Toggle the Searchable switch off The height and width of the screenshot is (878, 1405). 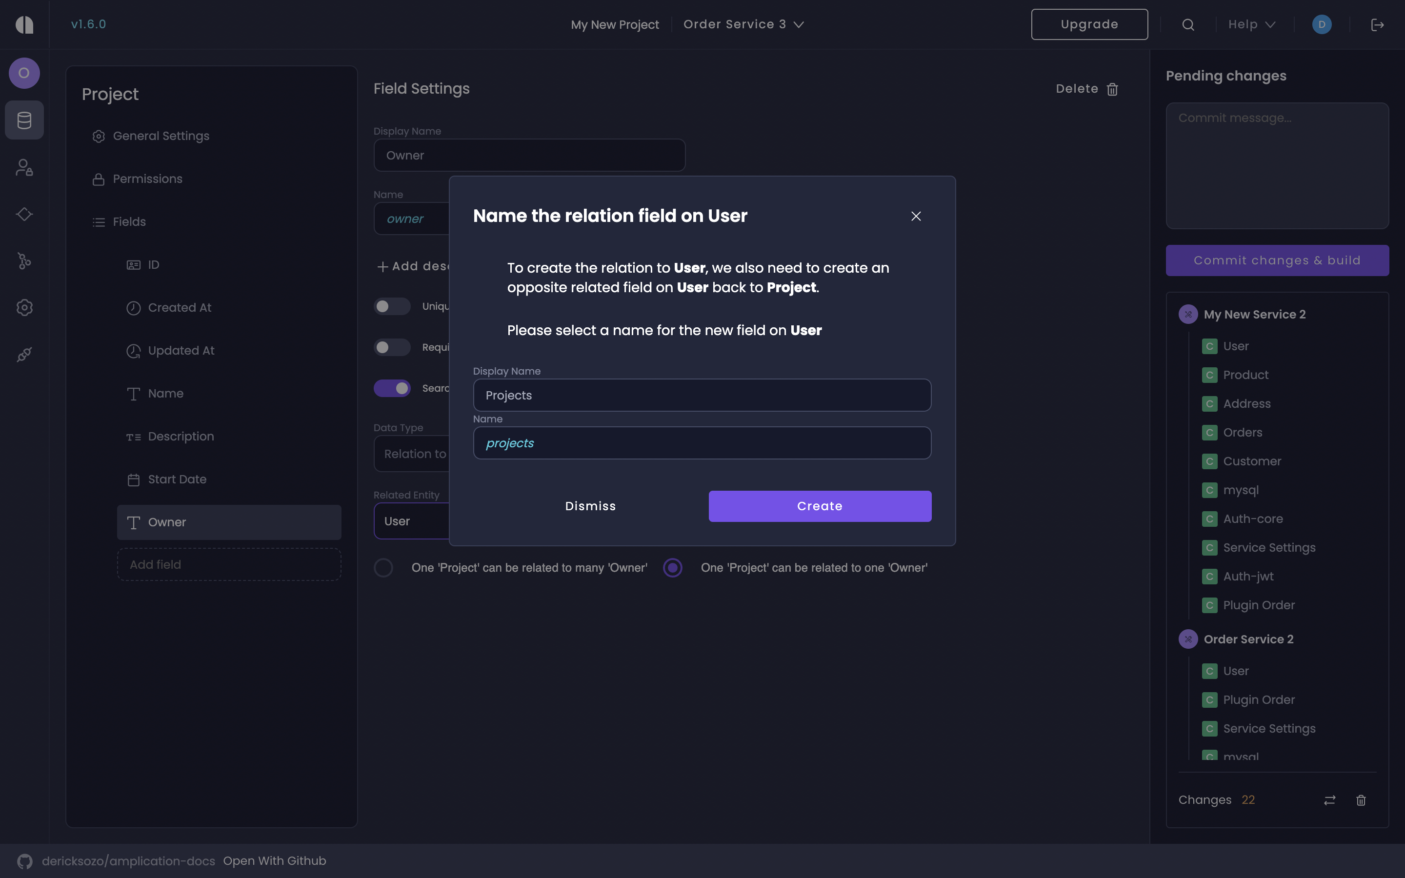coord(392,388)
